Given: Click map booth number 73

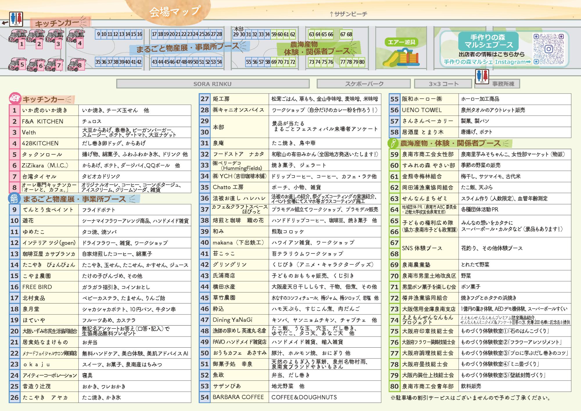Looking at the screenshot, I should (x=311, y=62).
